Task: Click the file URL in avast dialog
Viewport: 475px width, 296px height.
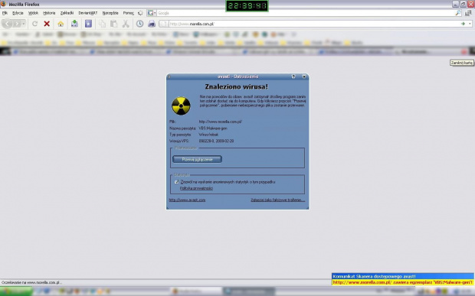Action: (221, 122)
